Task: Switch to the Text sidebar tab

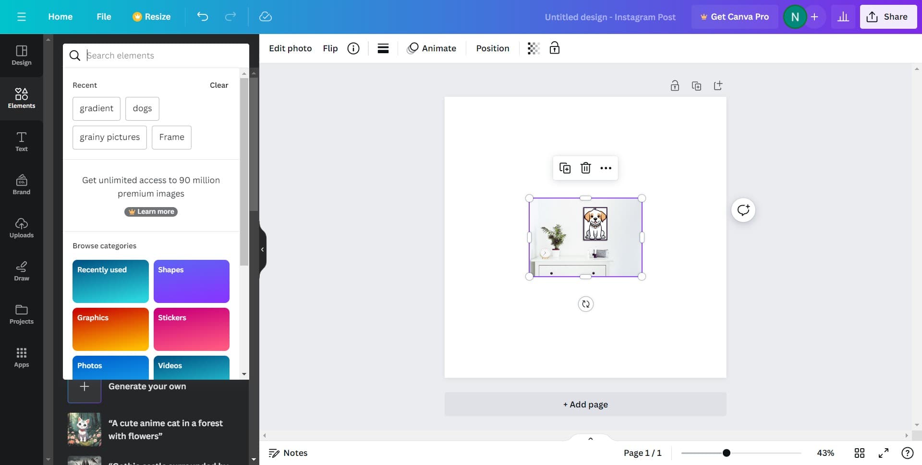Action: coord(22,141)
